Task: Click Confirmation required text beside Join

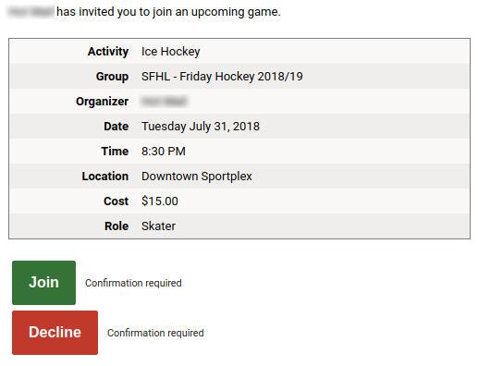Action: pos(133,283)
